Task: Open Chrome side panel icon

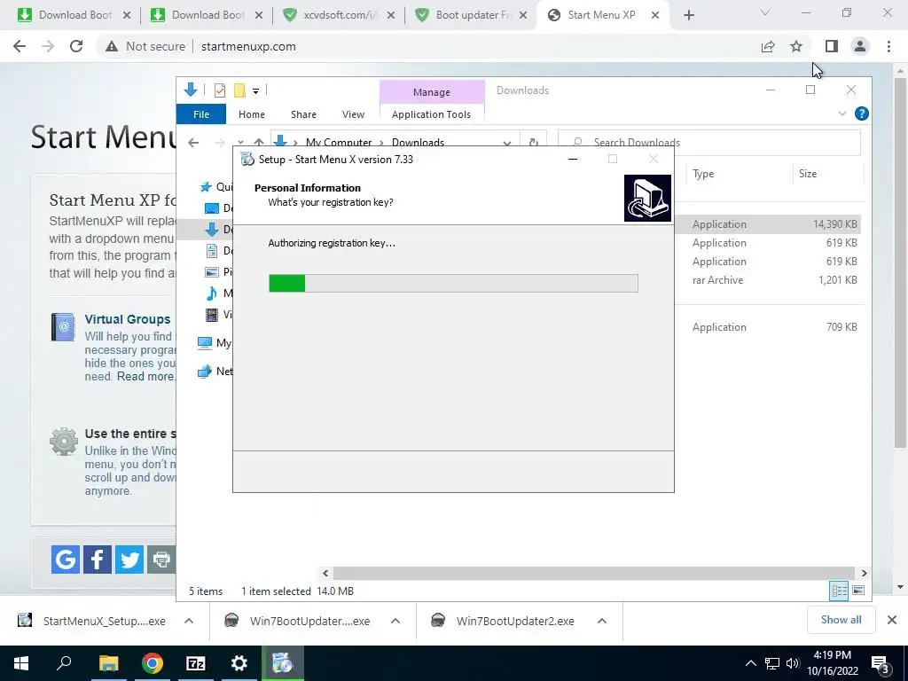Action: [x=832, y=46]
